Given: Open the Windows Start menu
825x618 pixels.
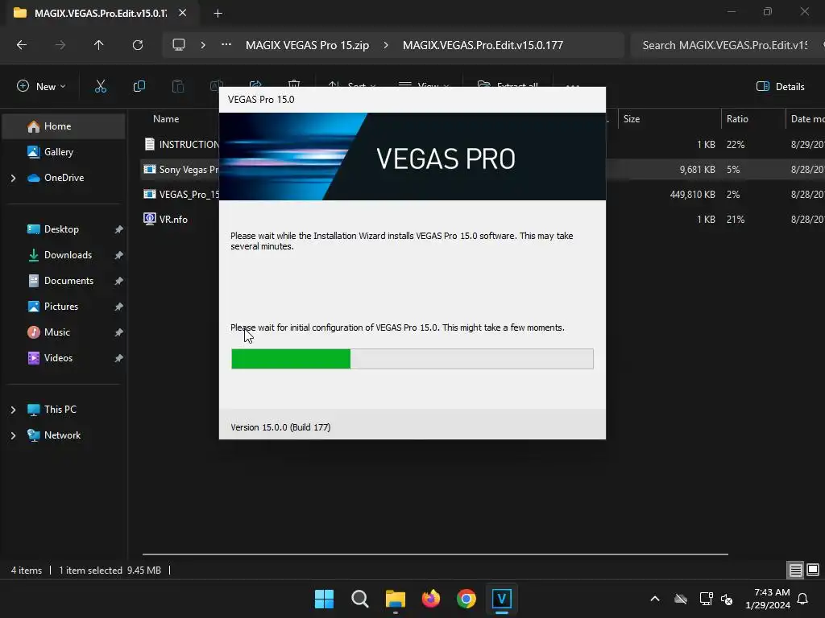Looking at the screenshot, I should [x=324, y=599].
